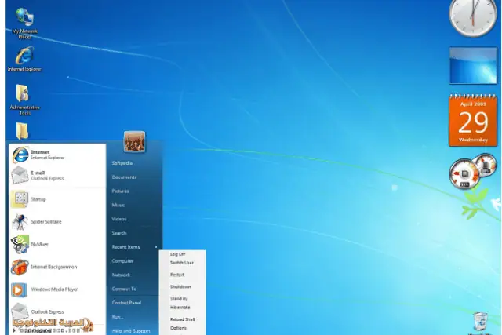Open the Softpedia user folder
This screenshot has height=335, width=502.
122,163
